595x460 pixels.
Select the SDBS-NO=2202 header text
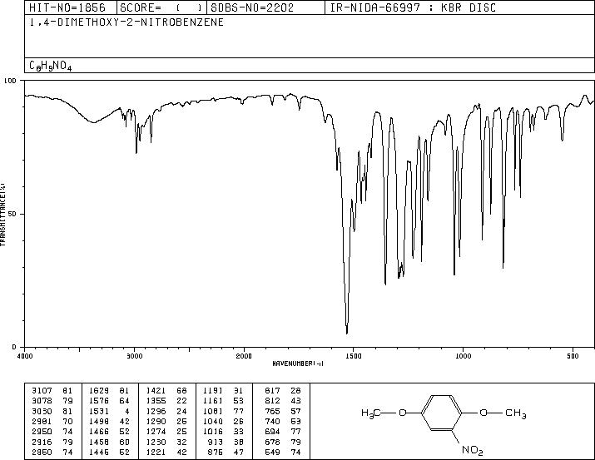[252, 7]
